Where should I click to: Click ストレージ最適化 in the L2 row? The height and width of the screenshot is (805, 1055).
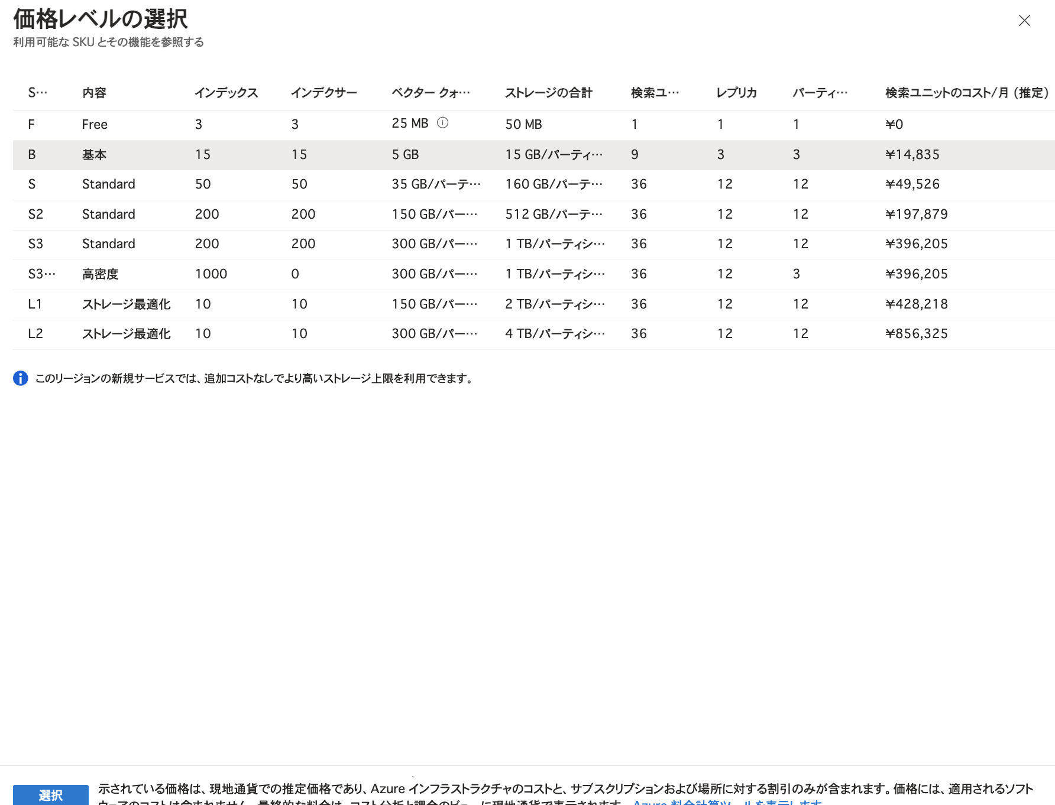point(127,333)
